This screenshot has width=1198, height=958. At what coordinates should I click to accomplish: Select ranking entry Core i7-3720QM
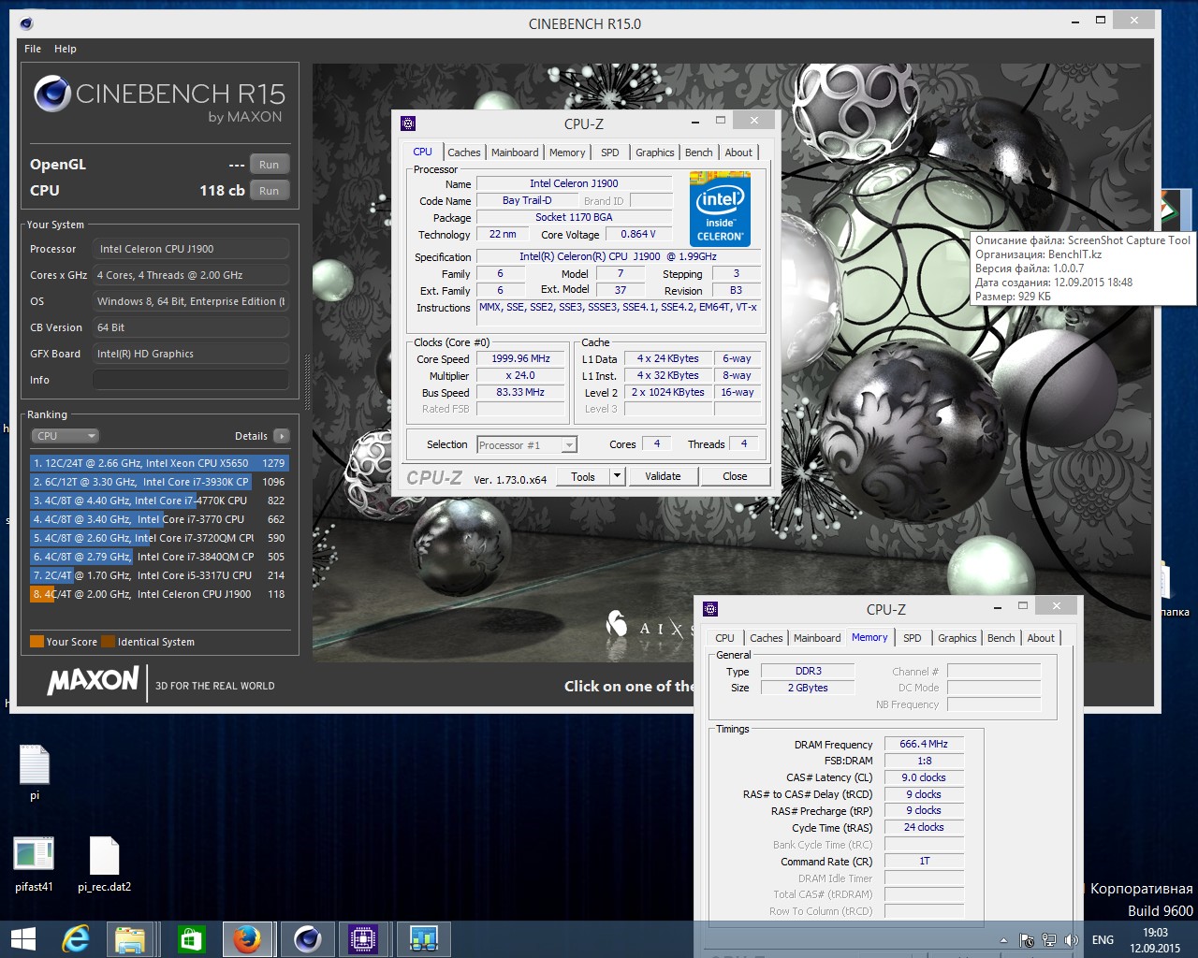(x=159, y=538)
